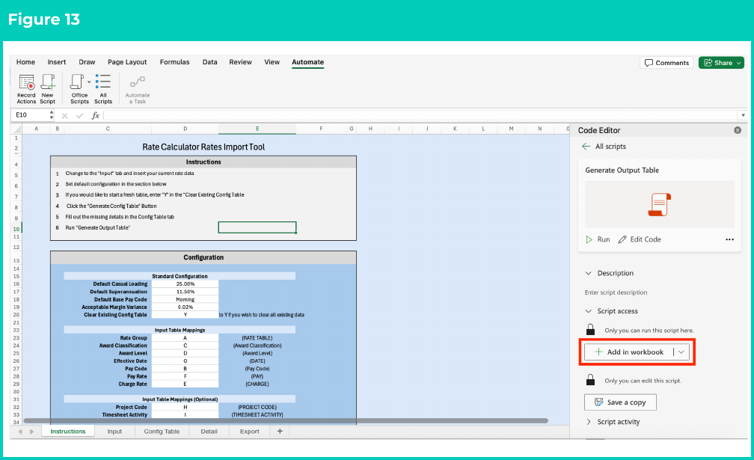Click the select-all corner of the grid
Viewport: 754px width, 460px height.
(16, 129)
